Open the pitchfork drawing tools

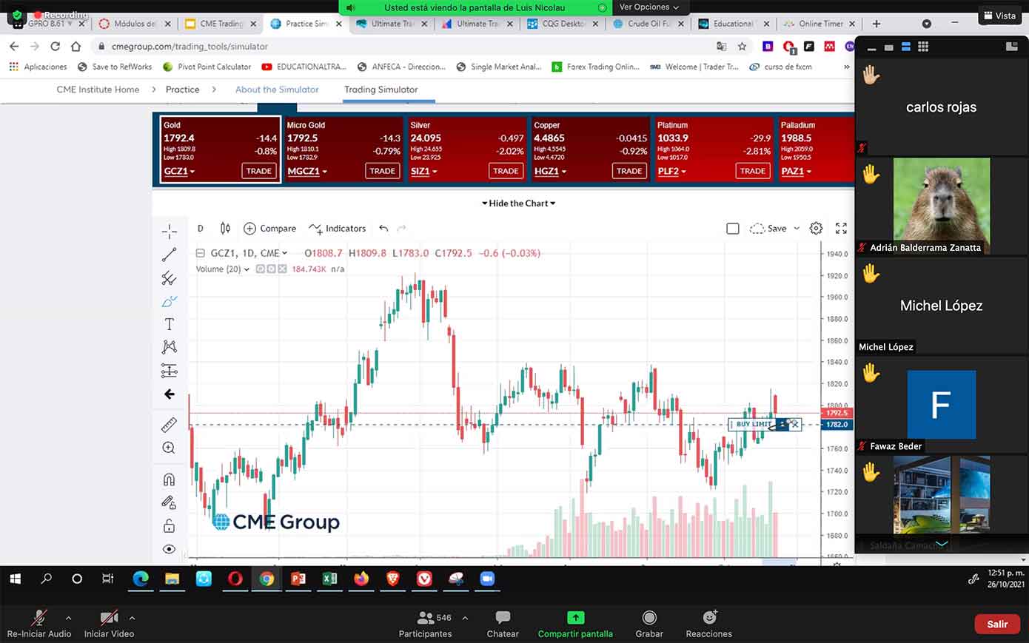[x=169, y=278]
